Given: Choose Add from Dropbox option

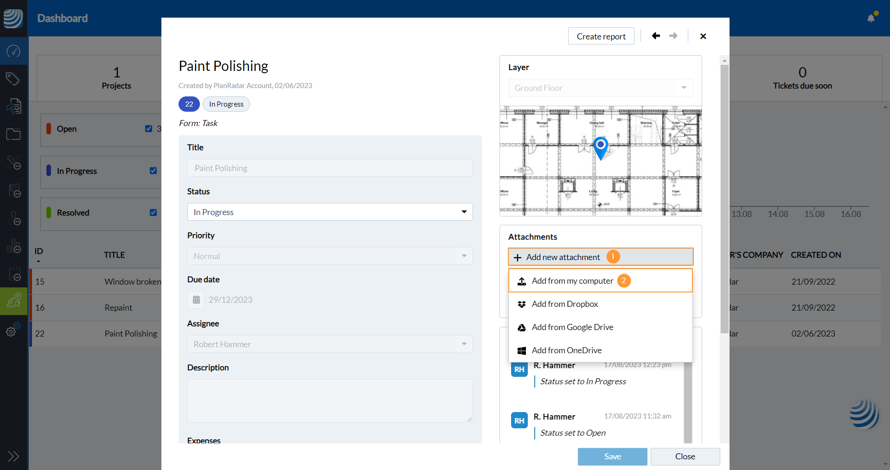Looking at the screenshot, I should tap(564, 304).
